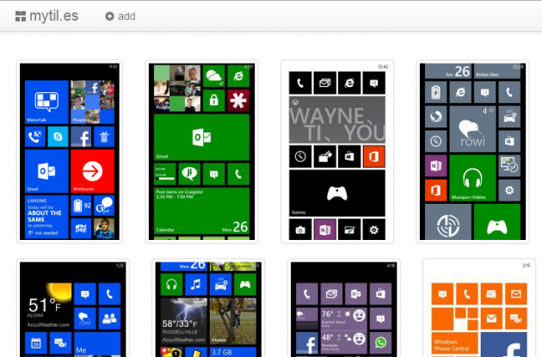Open the purple-themed start screen thumbnail
This screenshot has height=357, width=542.
pyautogui.click(x=337, y=310)
